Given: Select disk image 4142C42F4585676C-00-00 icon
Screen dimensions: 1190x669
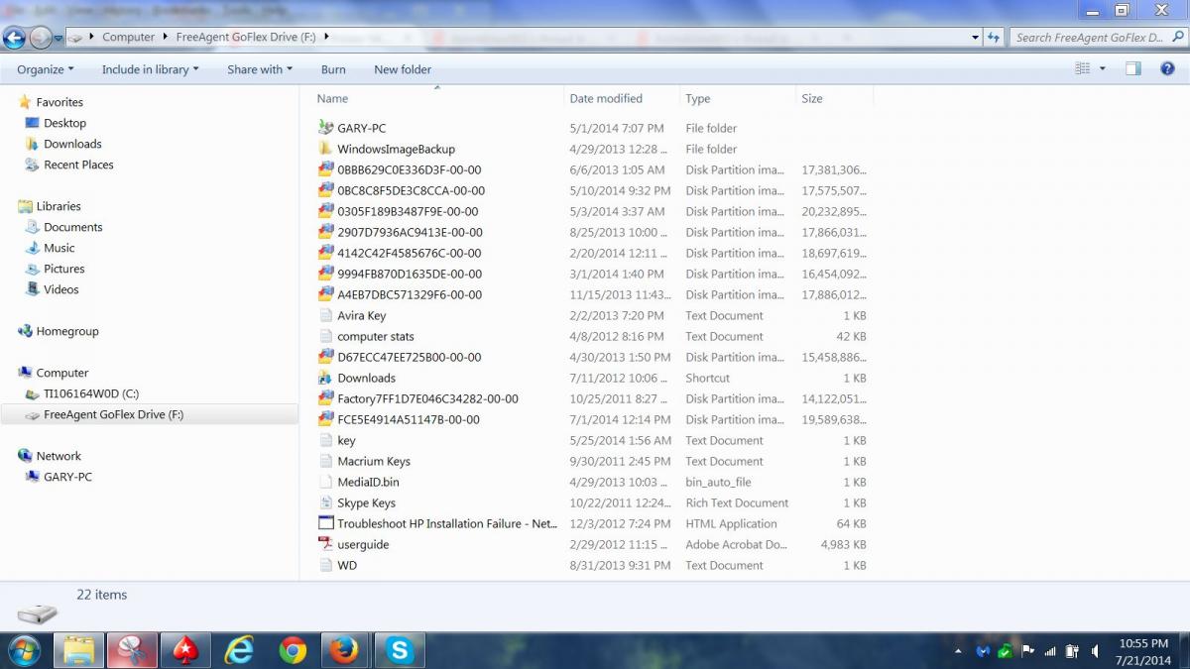Looking at the screenshot, I should click(325, 253).
